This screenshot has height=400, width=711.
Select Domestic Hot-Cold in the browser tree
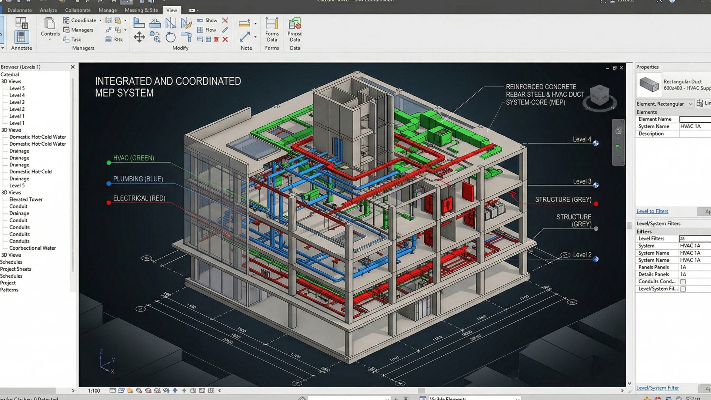click(x=30, y=171)
